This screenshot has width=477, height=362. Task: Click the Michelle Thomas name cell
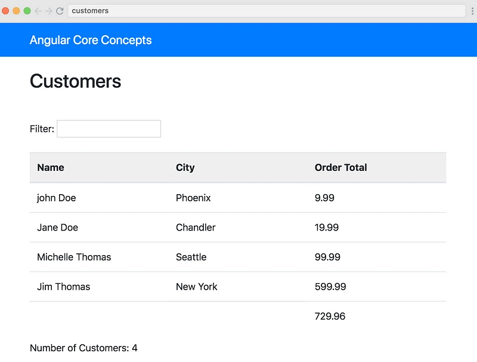(x=74, y=257)
